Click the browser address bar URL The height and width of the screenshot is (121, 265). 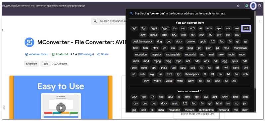tap(44, 6)
